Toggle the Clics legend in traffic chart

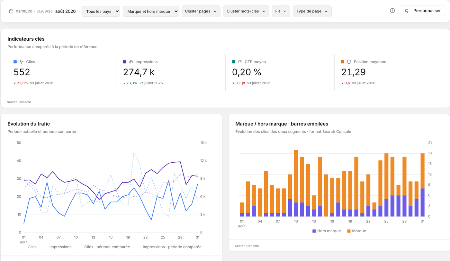(x=32, y=247)
